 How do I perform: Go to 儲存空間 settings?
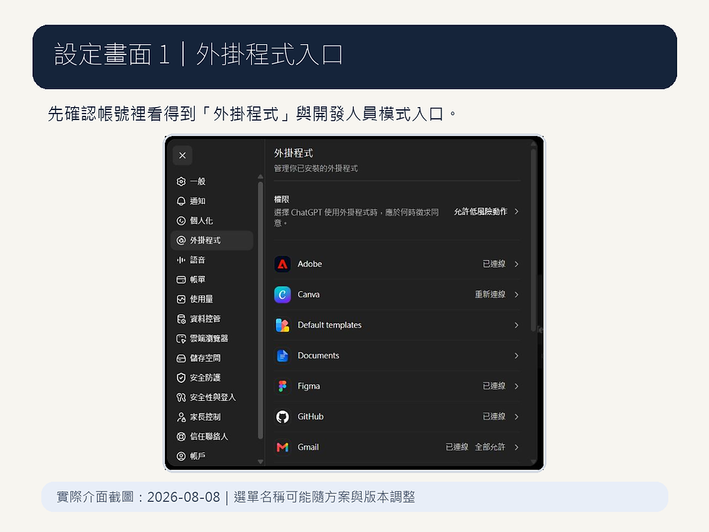[212, 358]
